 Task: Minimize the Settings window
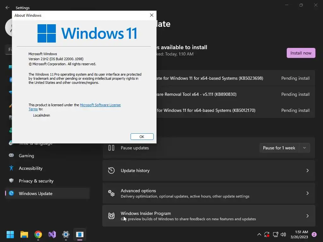point(286,5)
